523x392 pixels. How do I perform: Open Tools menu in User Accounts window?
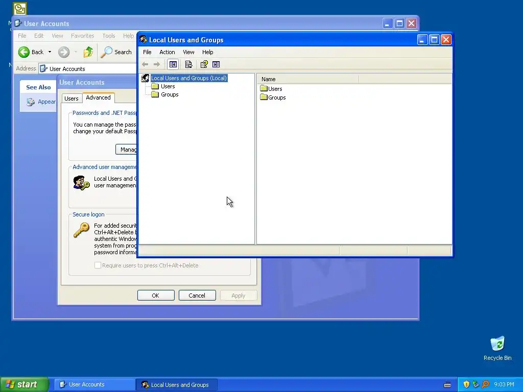108,36
